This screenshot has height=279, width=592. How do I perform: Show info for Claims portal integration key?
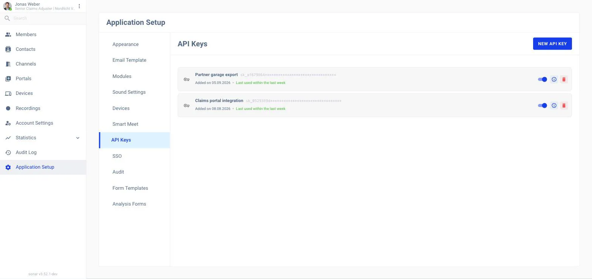[554, 105]
